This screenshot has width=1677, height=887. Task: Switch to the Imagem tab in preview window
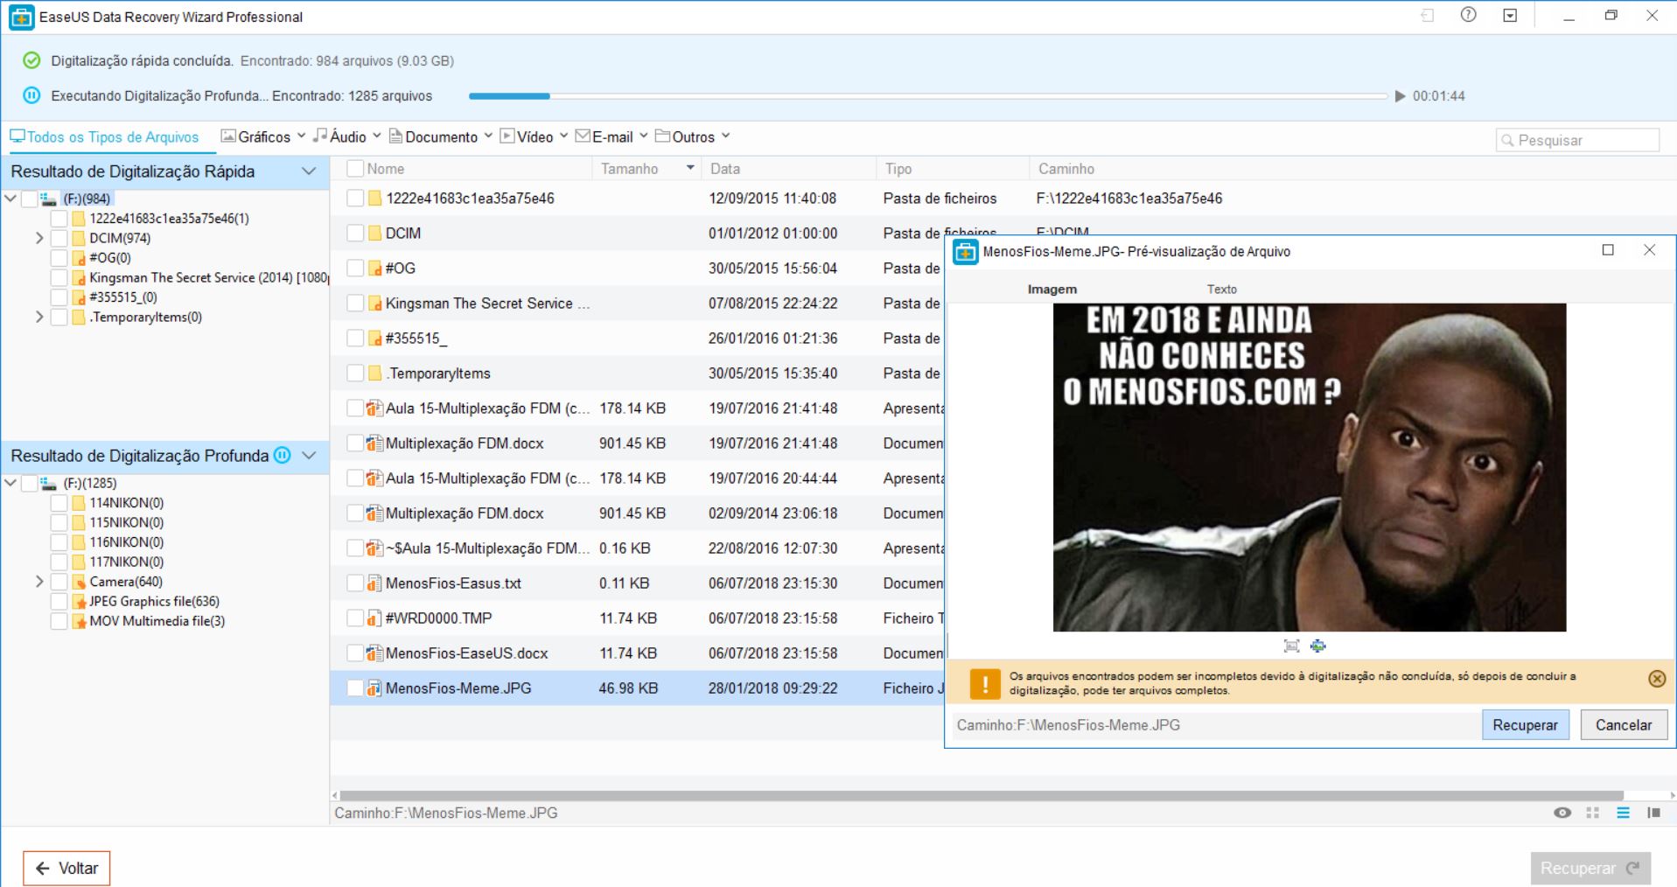coord(1052,290)
